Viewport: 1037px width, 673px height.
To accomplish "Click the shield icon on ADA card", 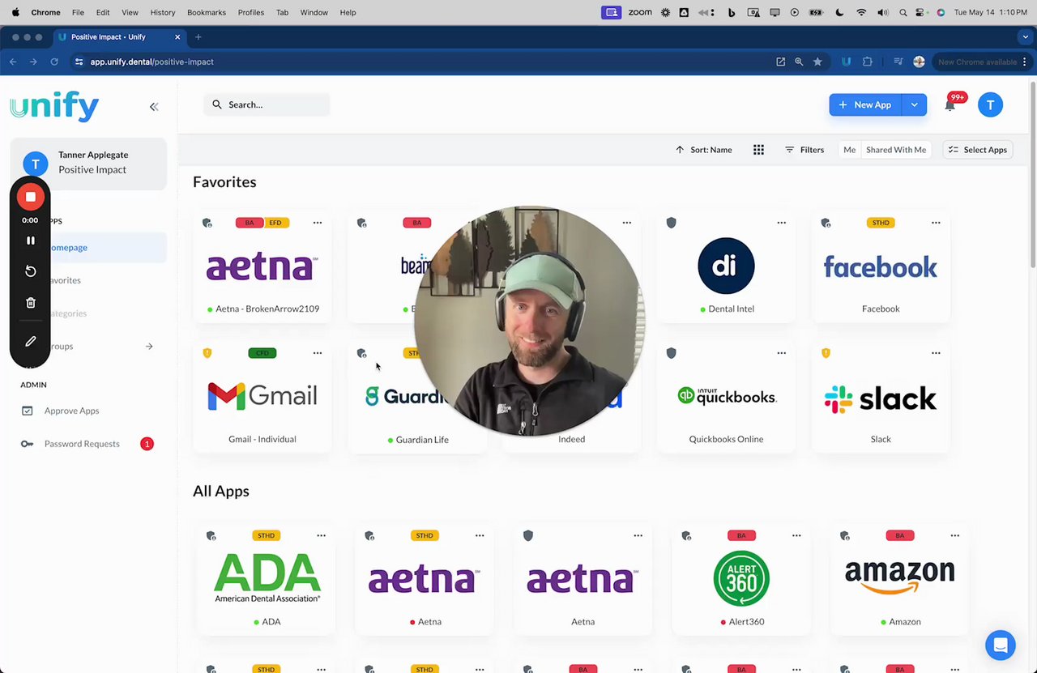I will (x=211, y=535).
